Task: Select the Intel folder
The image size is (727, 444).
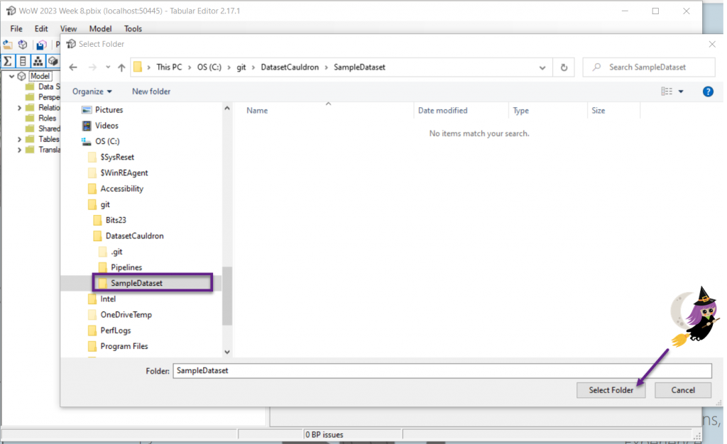Action: (108, 299)
